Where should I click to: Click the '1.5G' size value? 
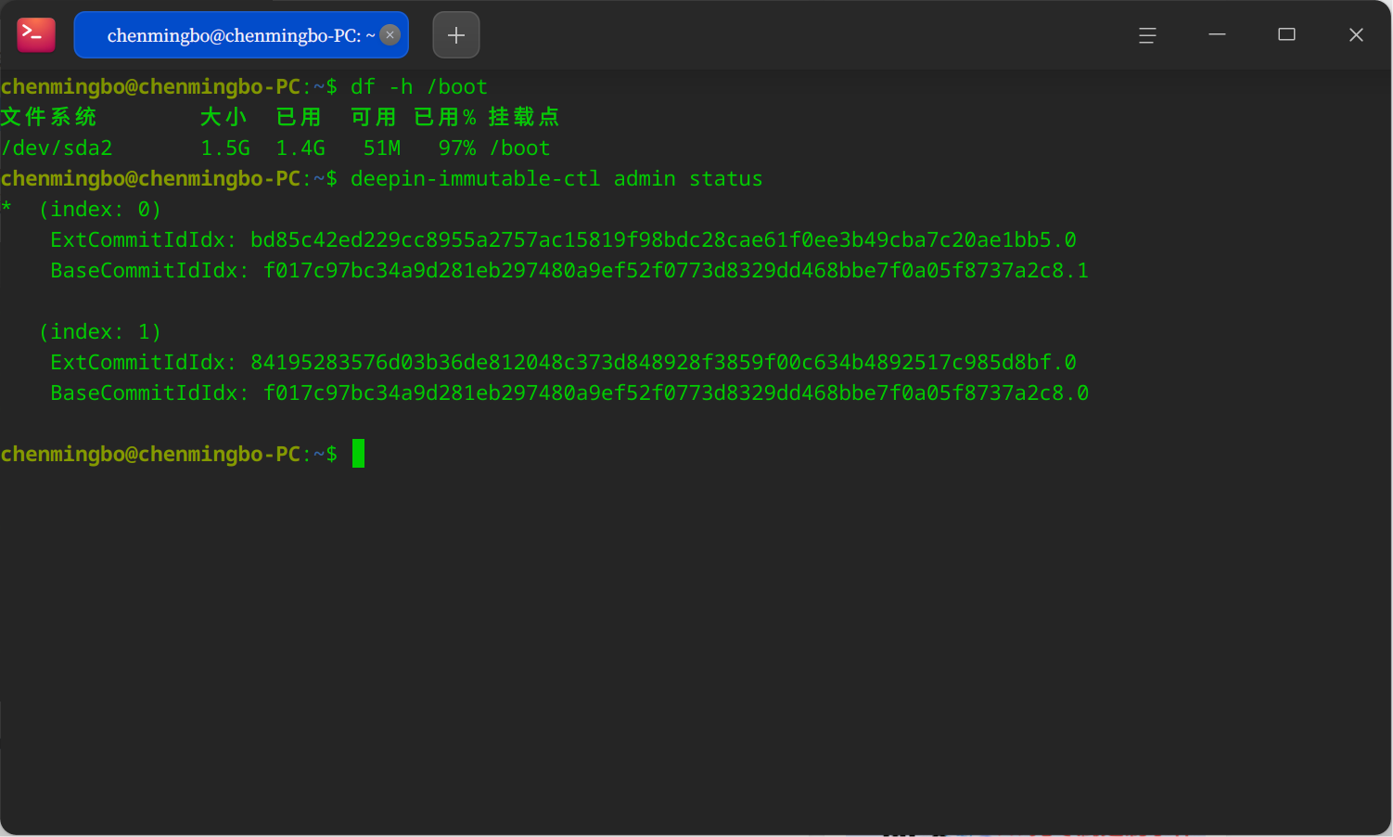(225, 148)
